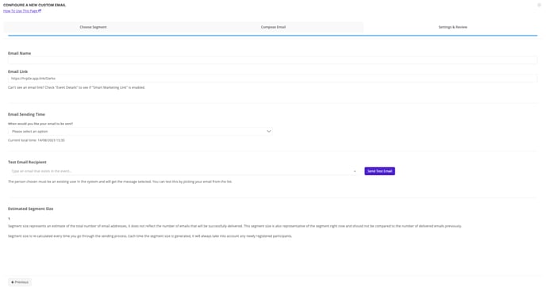Click the Email Name label
This screenshot has width=546, height=287.
(x=20, y=53)
